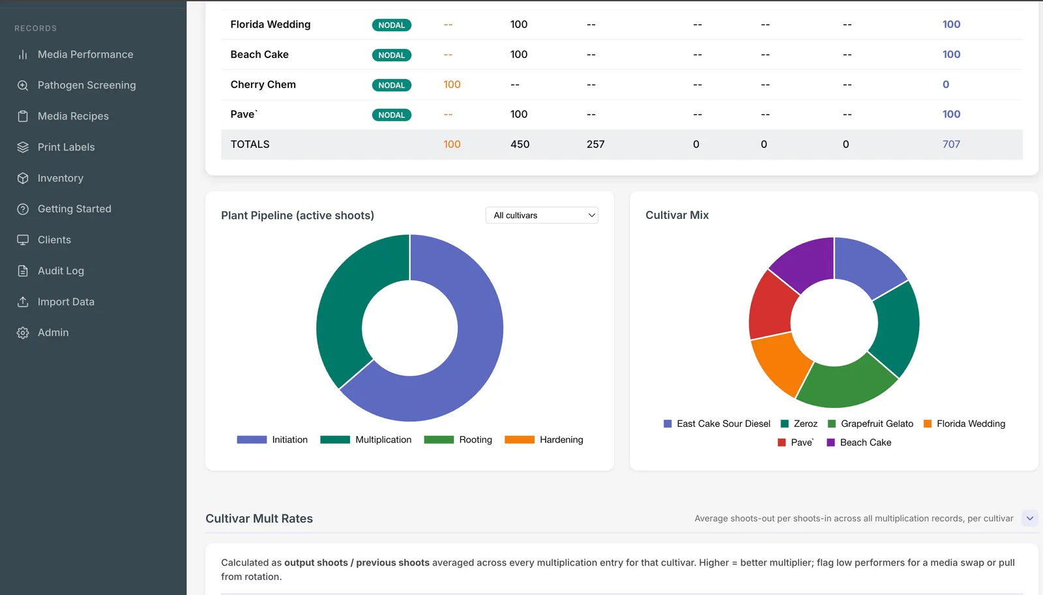Click the Cherry Chem row name

tap(263, 85)
